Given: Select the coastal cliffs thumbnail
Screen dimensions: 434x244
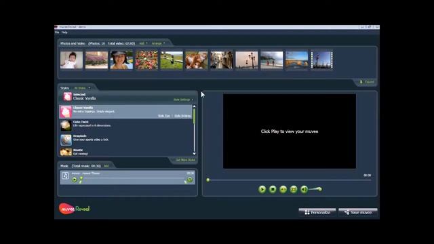Looking at the screenshot, I should pyautogui.click(x=297, y=60).
